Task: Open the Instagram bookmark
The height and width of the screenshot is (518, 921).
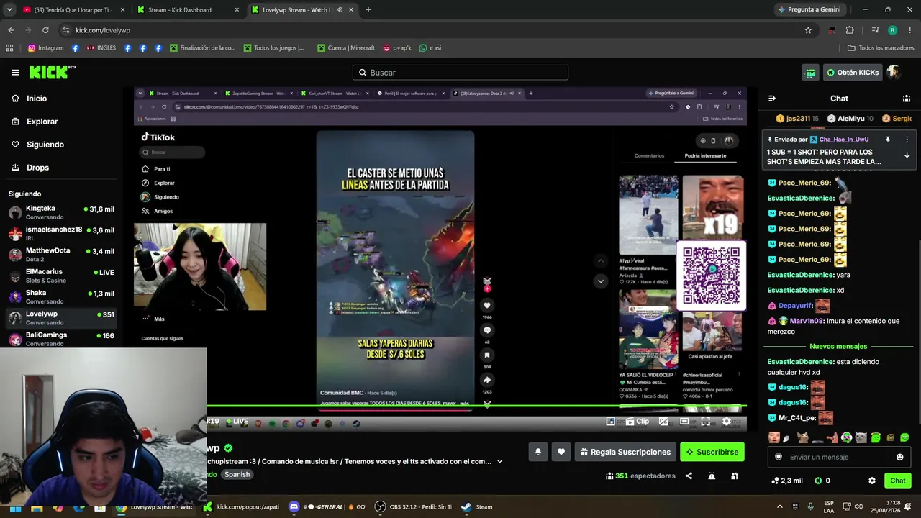Action: click(46, 48)
